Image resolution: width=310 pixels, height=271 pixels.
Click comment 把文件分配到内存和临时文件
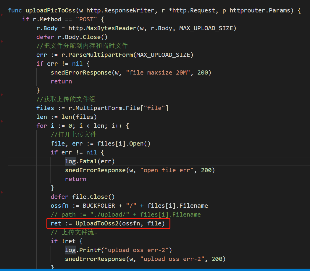coord(82,46)
